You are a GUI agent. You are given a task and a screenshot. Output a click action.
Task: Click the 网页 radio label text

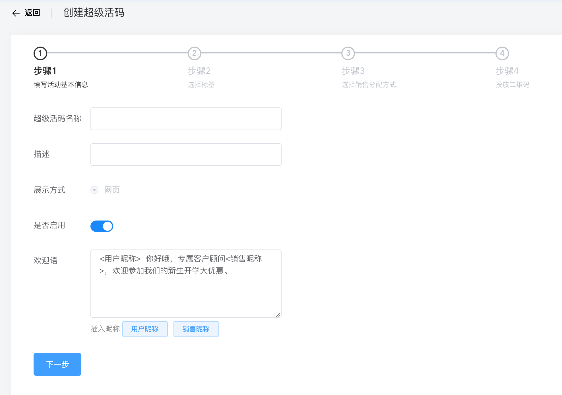tap(112, 190)
